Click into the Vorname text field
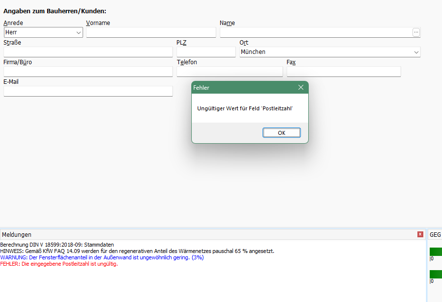Viewport: 442px width, 302px height. [151, 32]
